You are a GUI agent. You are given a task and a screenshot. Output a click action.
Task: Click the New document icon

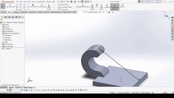point(64,2)
